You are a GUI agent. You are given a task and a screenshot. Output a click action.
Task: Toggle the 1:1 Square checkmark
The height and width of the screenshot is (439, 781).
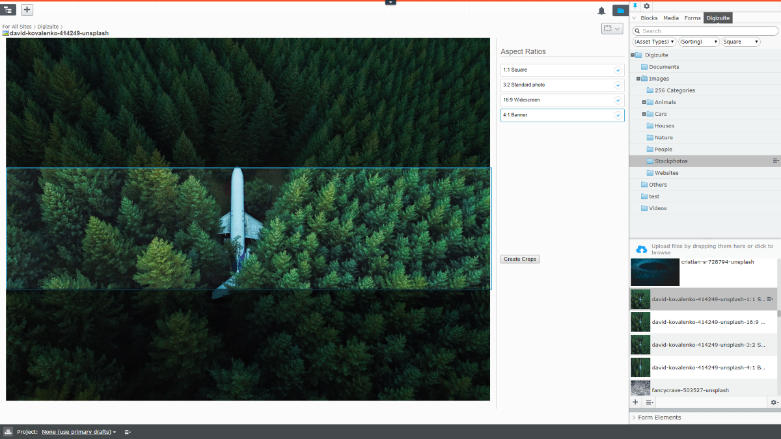point(618,70)
